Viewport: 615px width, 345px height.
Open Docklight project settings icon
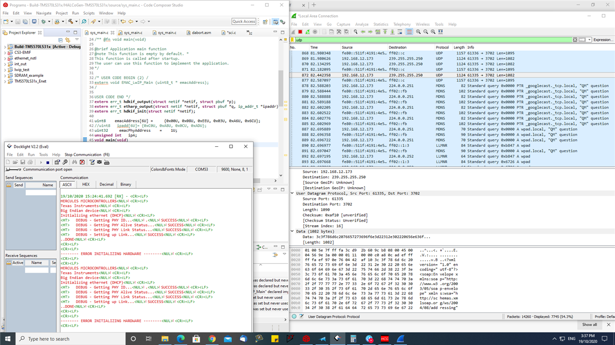(x=57, y=162)
